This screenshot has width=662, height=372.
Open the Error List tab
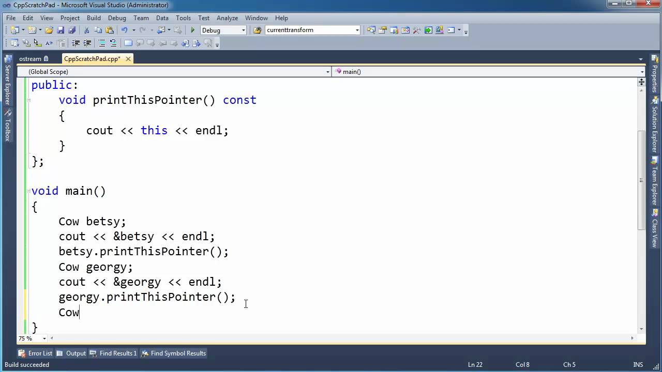pos(35,353)
